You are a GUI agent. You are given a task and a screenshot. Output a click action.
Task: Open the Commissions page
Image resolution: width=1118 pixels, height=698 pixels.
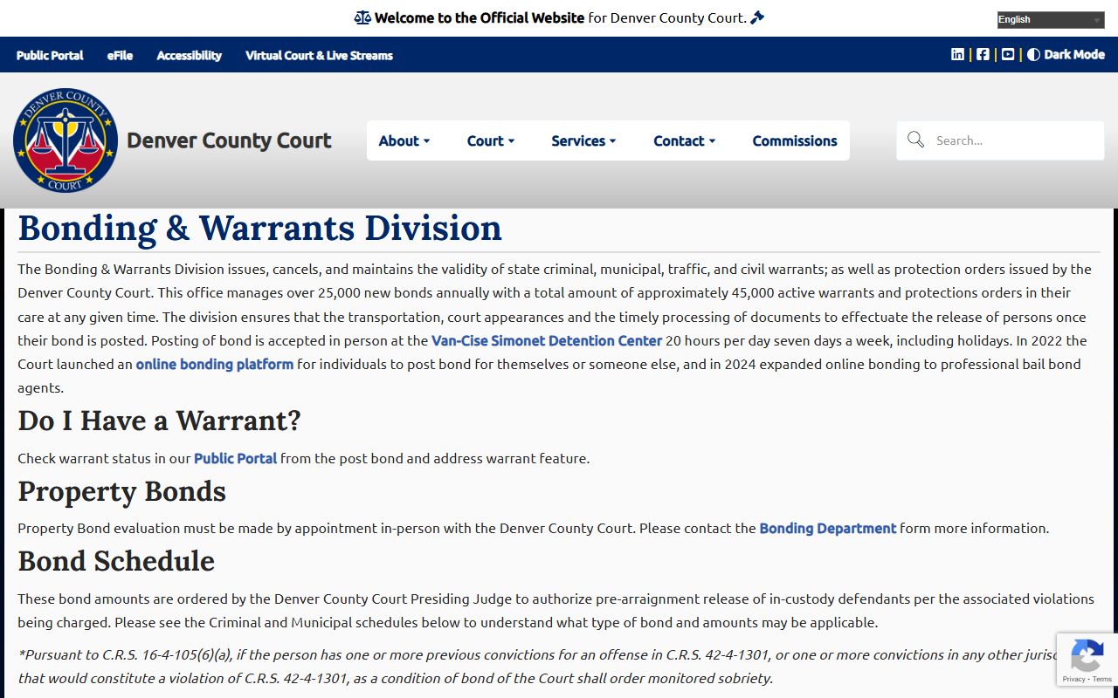[x=795, y=140]
